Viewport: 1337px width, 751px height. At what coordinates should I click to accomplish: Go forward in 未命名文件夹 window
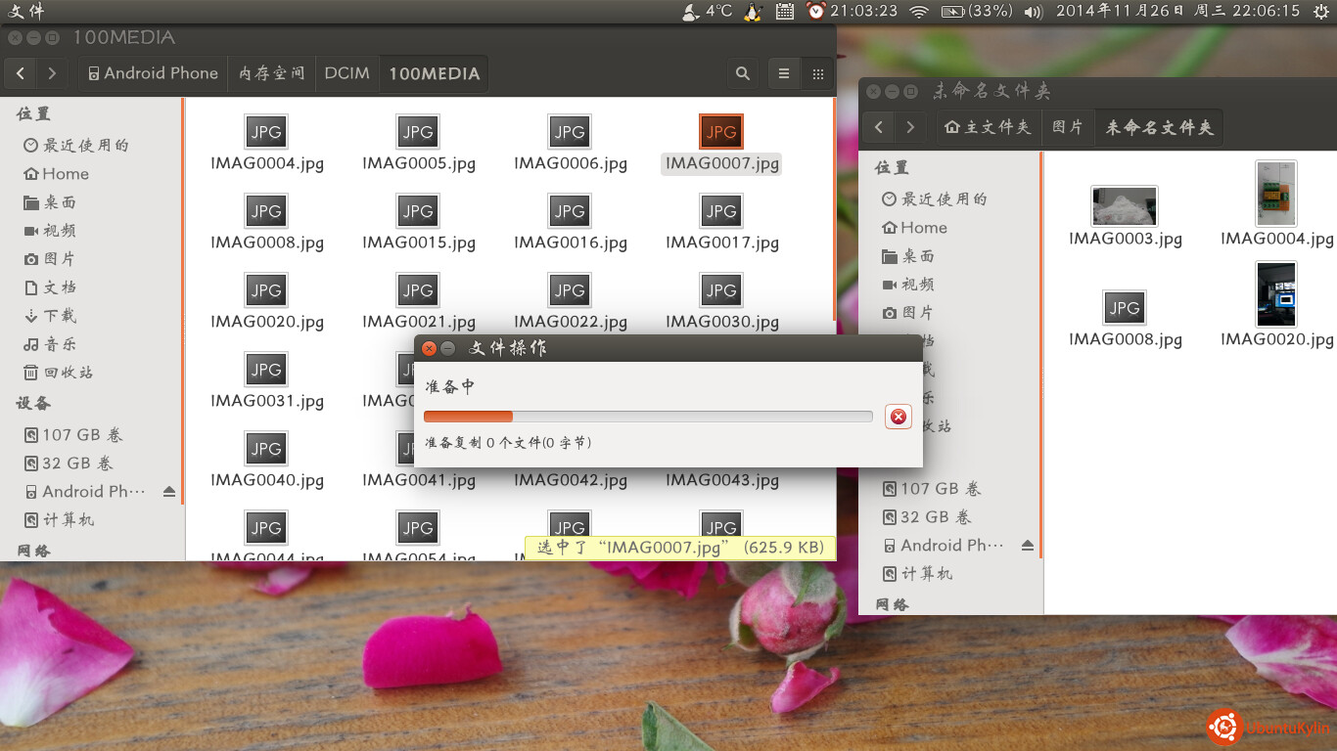(910, 127)
